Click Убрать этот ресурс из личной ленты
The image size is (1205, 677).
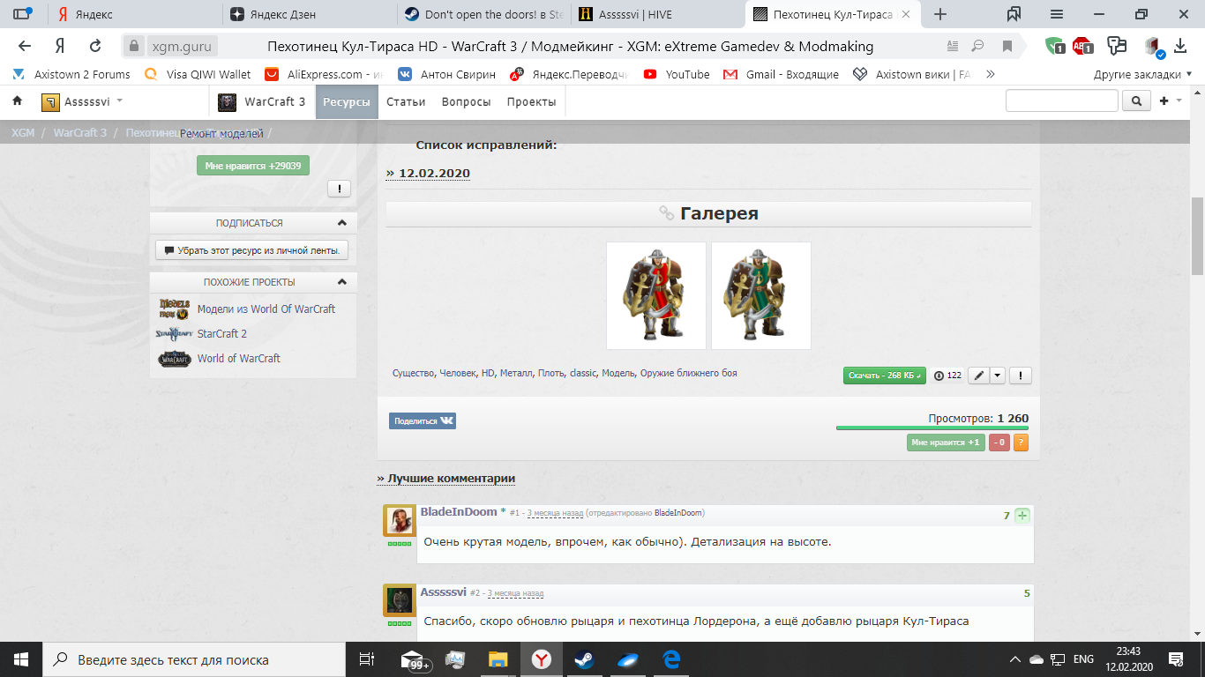252,250
